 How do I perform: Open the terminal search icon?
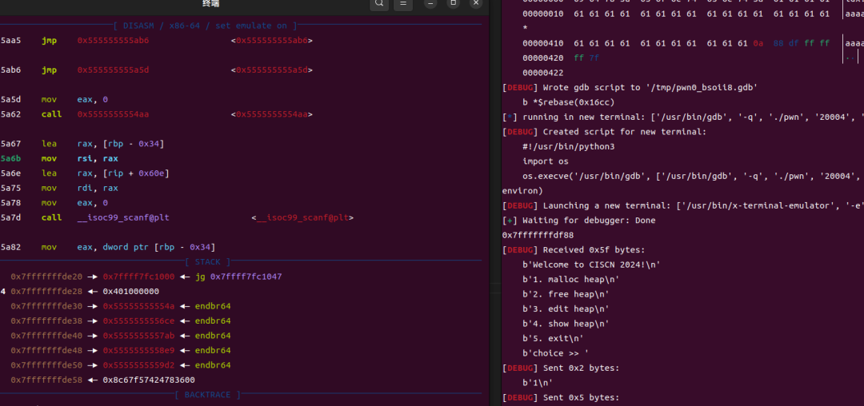[379, 3]
